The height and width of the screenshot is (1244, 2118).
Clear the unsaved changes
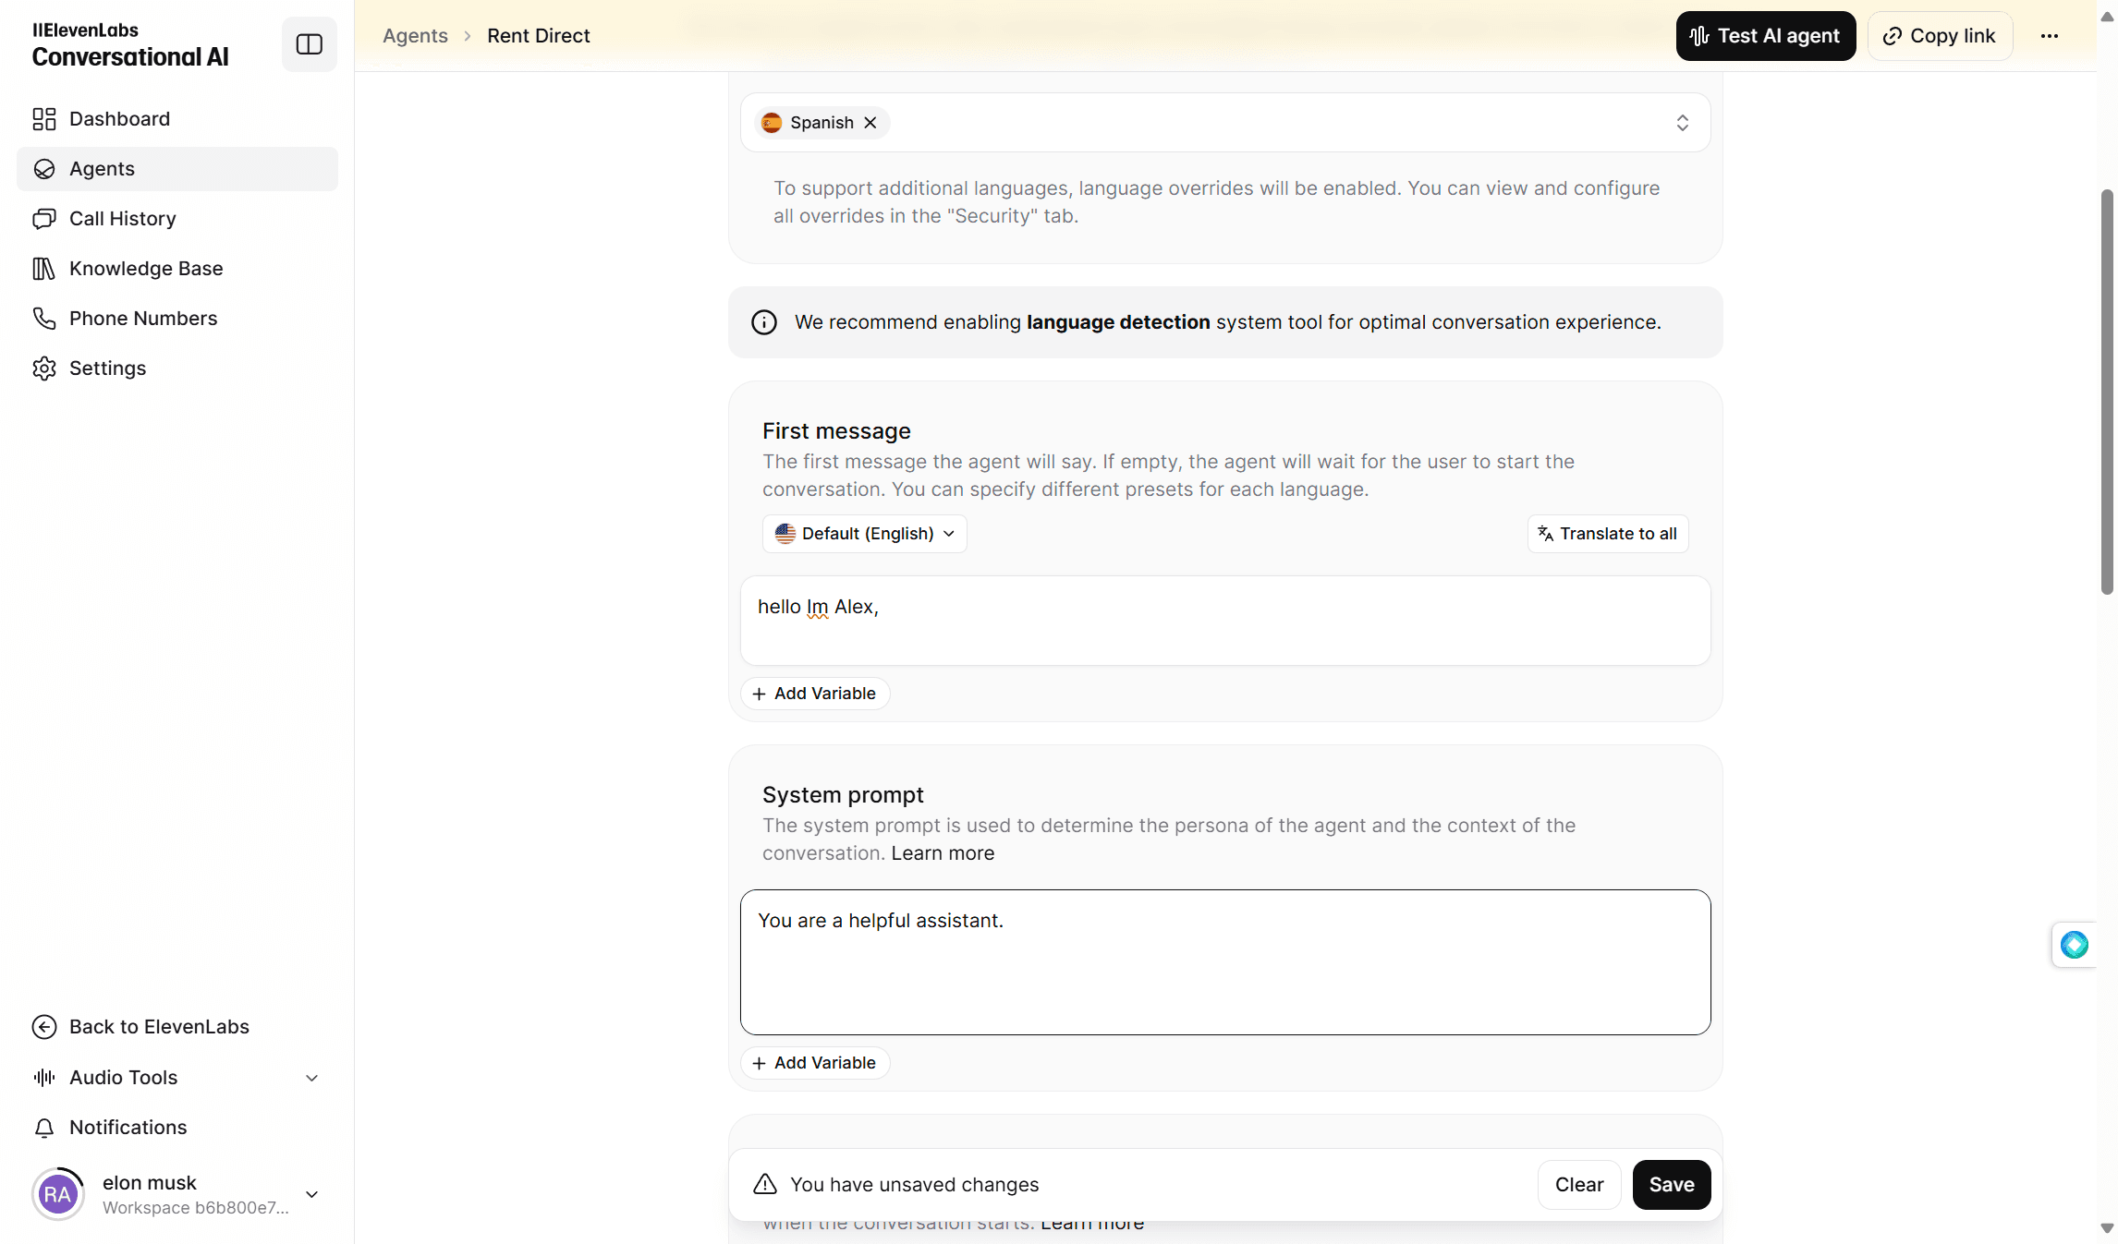1579,1185
